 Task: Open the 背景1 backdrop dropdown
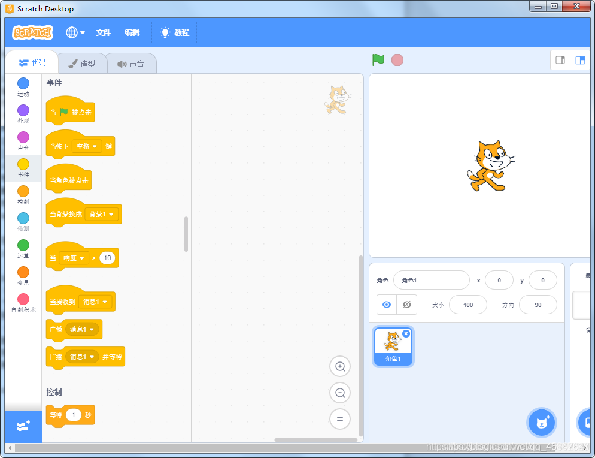point(101,215)
